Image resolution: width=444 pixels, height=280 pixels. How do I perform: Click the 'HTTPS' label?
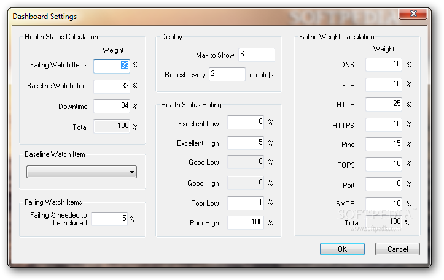click(x=343, y=125)
